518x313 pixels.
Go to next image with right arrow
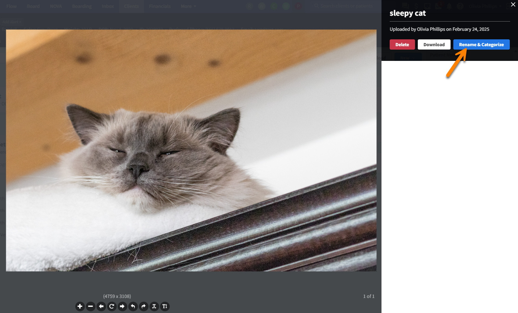(x=122, y=307)
